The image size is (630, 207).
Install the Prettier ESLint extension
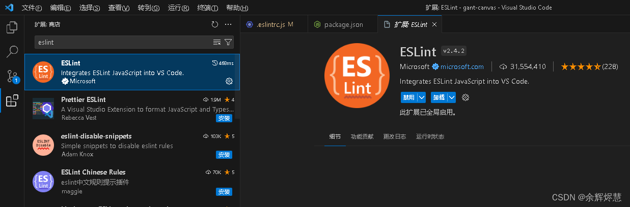[x=224, y=118]
